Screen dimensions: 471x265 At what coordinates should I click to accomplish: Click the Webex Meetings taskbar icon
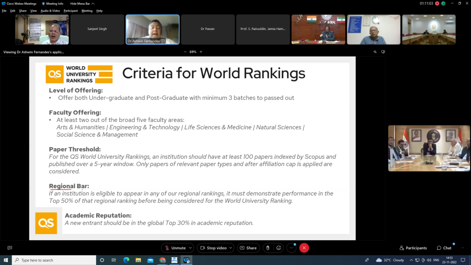(x=187, y=260)
